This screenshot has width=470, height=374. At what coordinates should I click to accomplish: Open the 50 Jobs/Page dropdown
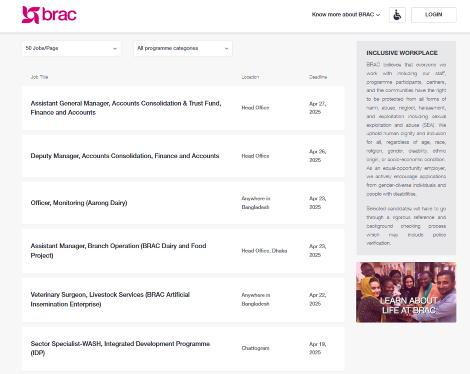pos(71,48)
